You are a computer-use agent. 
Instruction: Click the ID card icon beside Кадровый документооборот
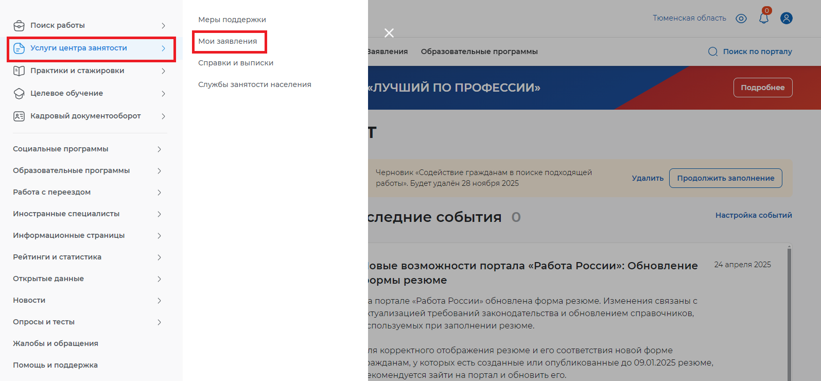point(19,116)
